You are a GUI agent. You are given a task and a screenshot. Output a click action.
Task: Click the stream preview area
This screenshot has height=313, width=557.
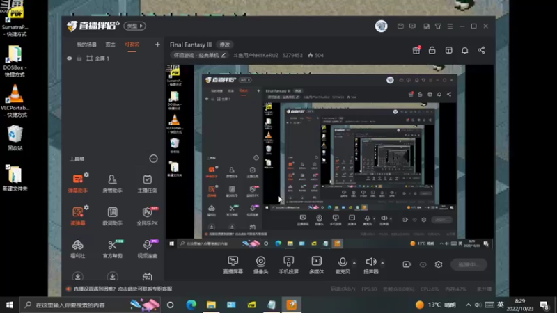click(x=329, y=156)
